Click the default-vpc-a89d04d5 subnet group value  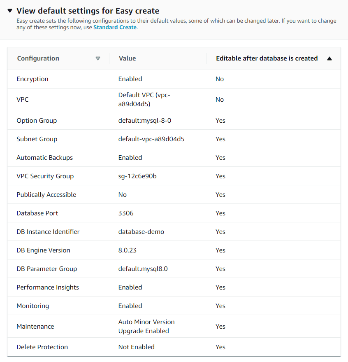[x=151, y=139]
